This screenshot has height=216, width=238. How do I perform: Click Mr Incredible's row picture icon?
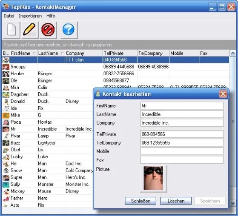(6, 129)
